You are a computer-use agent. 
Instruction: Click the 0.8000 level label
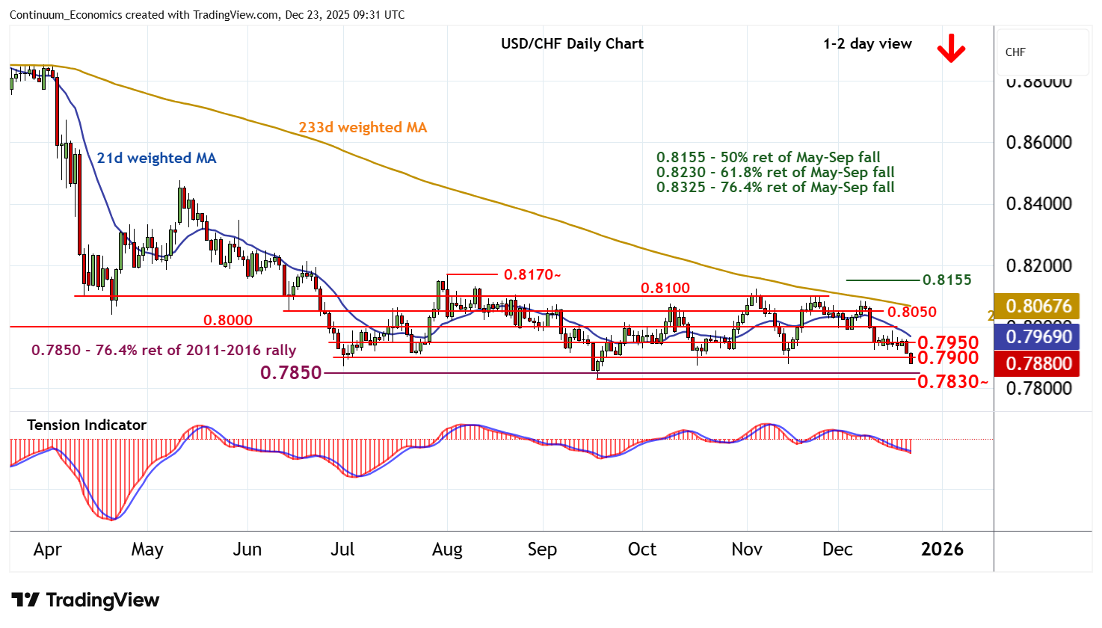pos(228,321)
